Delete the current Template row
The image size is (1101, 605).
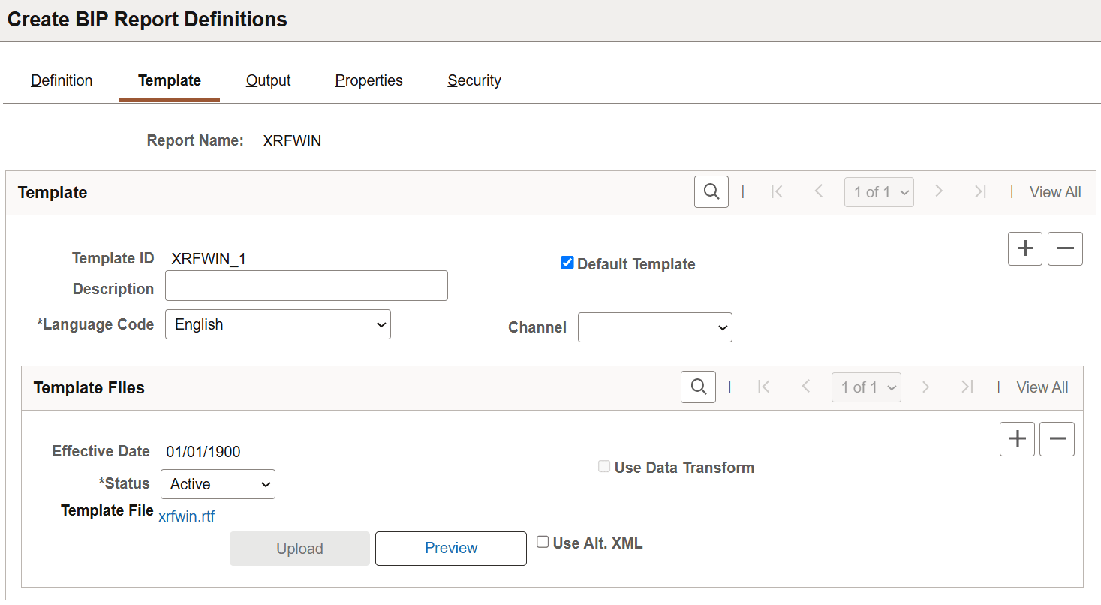[1065, 248]
